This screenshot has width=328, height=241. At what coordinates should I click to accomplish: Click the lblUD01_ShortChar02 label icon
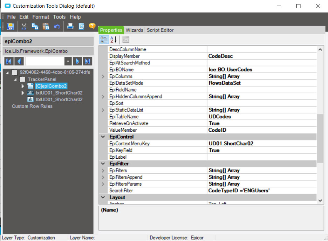click(x=30, y=99)
